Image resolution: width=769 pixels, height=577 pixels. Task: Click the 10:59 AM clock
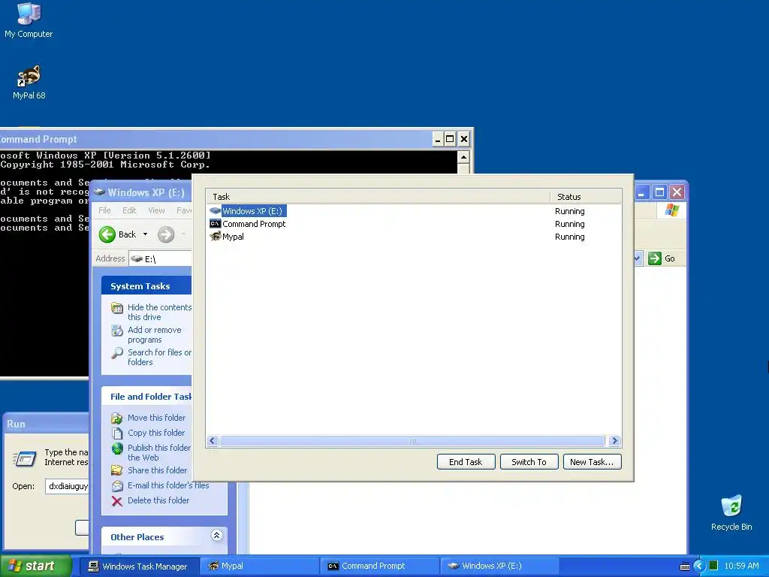(741, 566)
